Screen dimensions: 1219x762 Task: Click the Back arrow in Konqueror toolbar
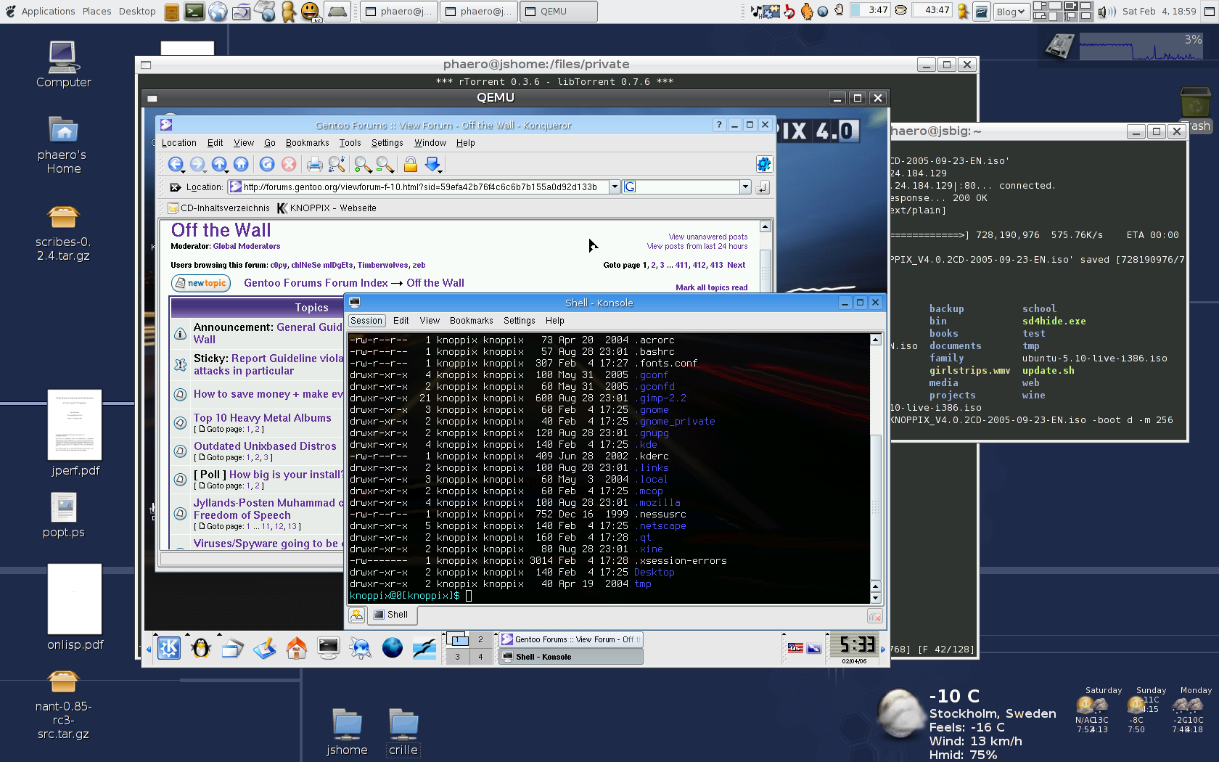coord(175,164)
